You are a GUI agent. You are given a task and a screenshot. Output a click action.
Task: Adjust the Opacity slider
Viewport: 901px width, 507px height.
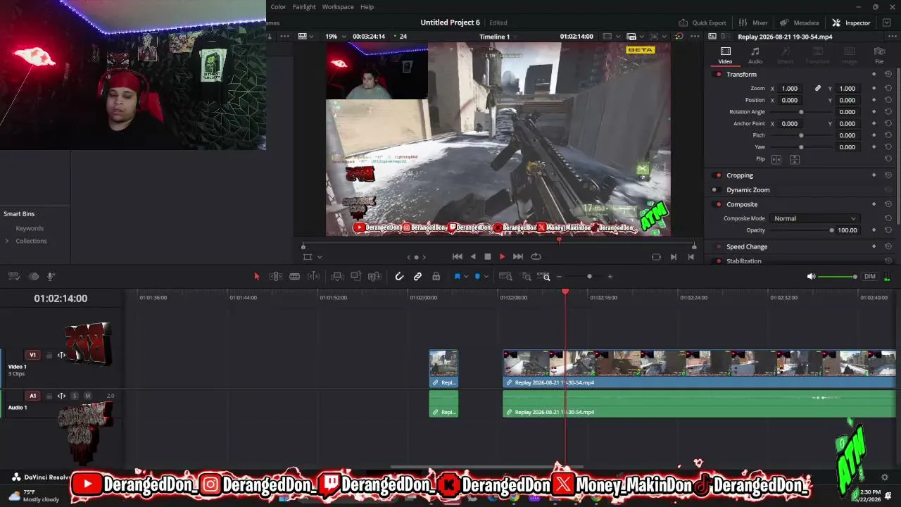coord(802,230)
